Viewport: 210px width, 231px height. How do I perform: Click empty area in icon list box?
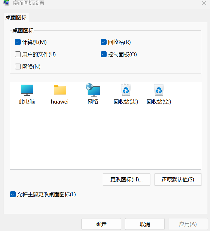pyautogui.click(x=105, y=137)
